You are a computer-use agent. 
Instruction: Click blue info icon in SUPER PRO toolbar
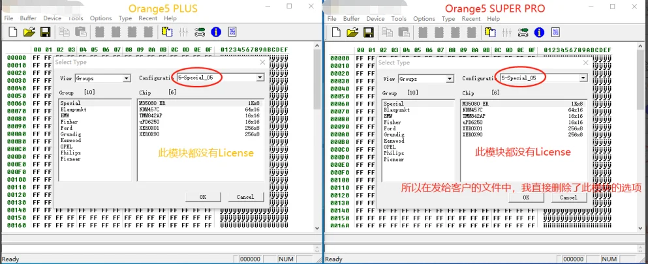point(539,32)
